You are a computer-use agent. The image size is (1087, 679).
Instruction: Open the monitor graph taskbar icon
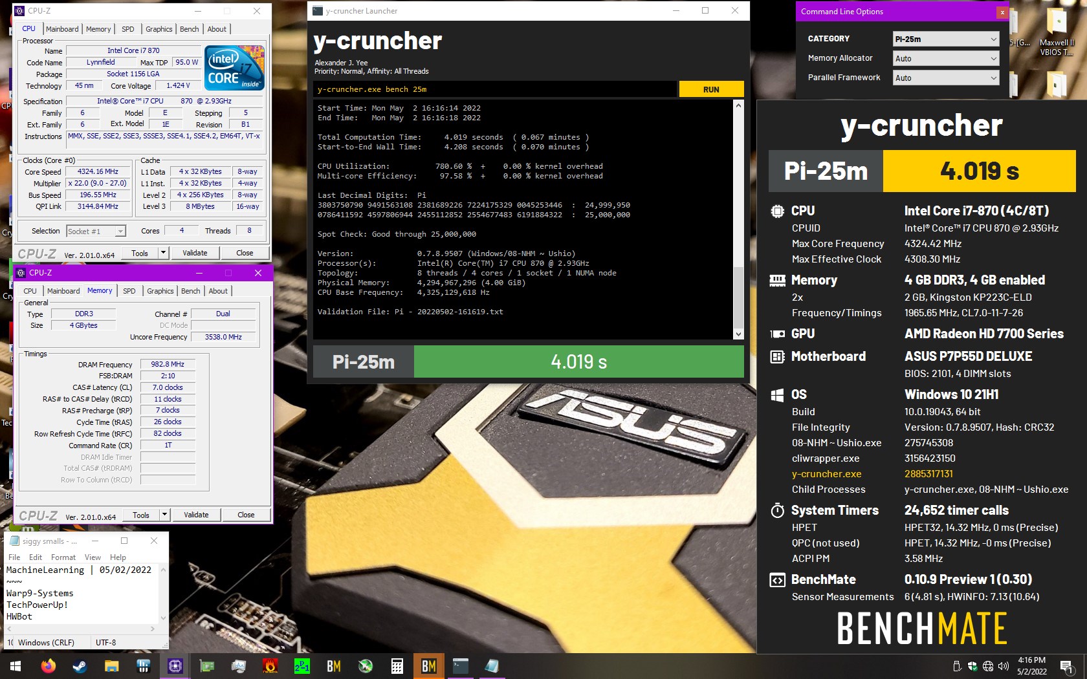point(239,666)
